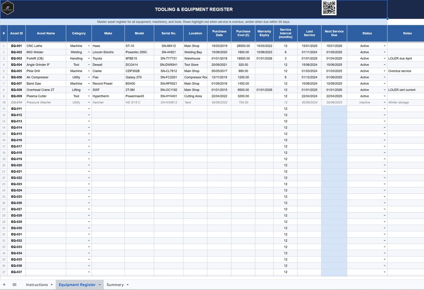Screen dimensions: 424x290
Task: Click the Asset Name column header
Action: [x=46, y=33]
